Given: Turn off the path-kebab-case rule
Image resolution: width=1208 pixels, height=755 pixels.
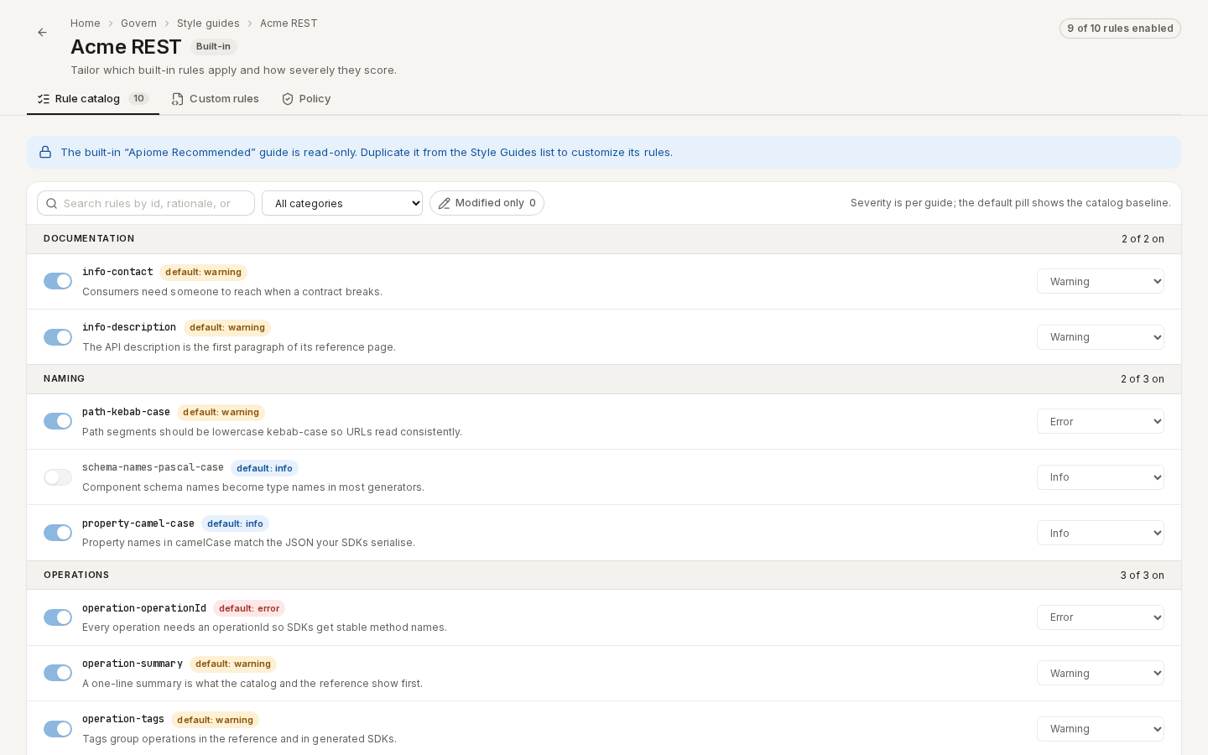Looking at the screenshot, I should click(x=58, y=421).
